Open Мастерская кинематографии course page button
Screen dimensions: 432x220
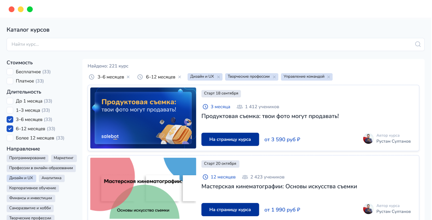pyautogui.click(x=230, y=209)
